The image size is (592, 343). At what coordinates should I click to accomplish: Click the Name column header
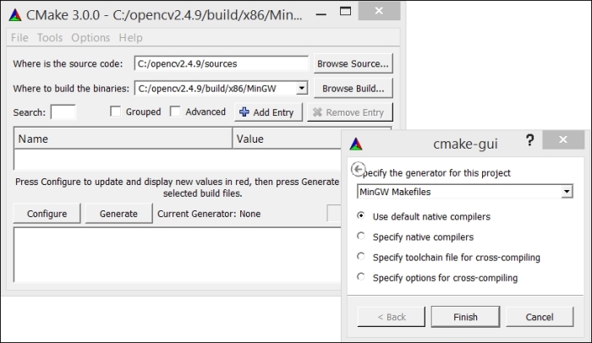pyautogui.click(x=123, y=139)
